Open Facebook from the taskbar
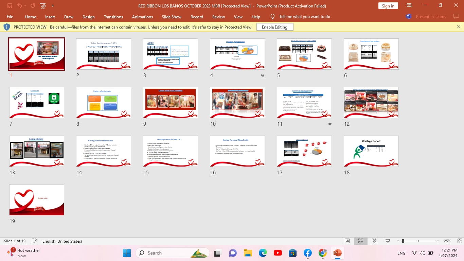 tap(308, 253)
